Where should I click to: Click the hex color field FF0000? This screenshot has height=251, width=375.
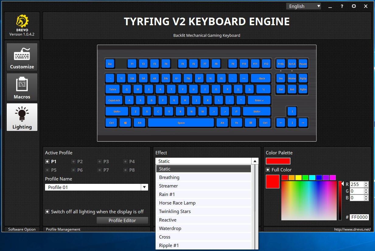pyautogui.click(x=359, y=217)
